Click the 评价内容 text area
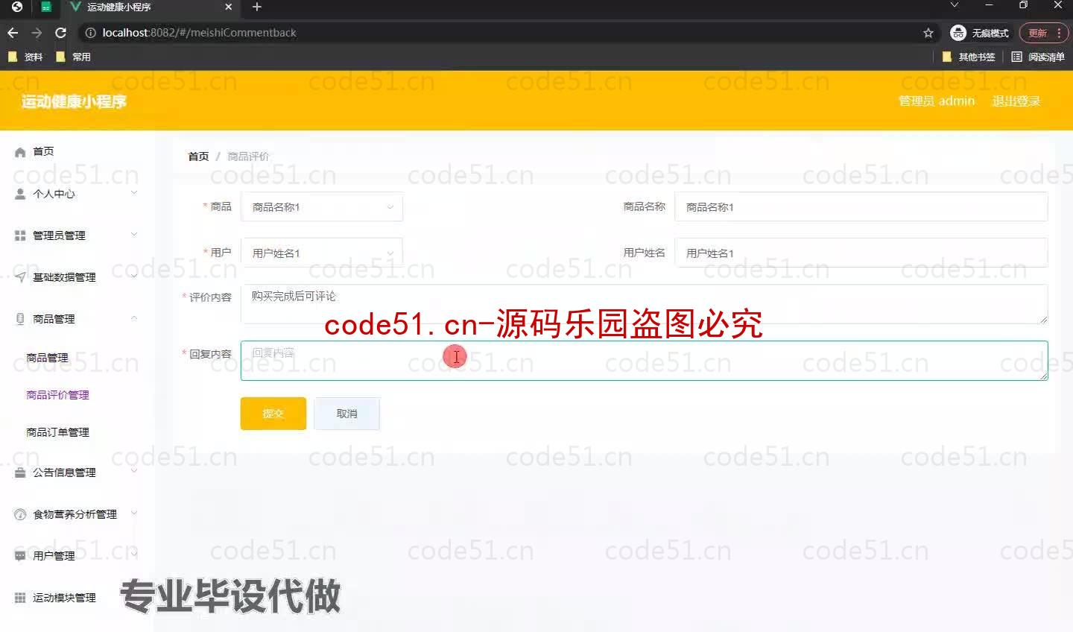 pos(644,304)
